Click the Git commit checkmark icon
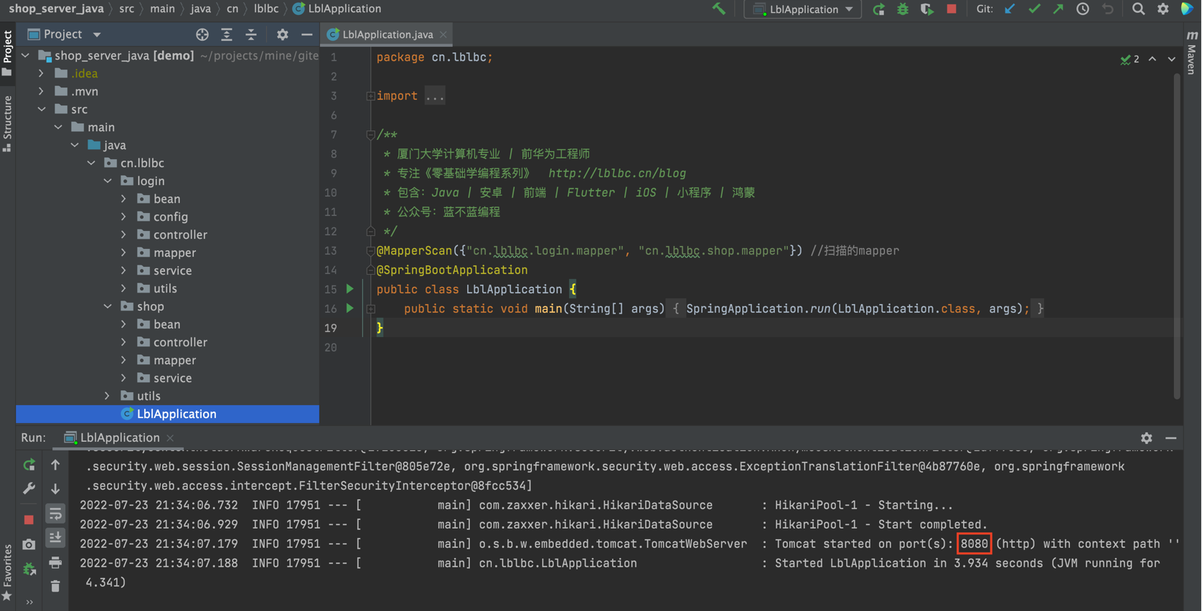 (x=1034, y=9)
